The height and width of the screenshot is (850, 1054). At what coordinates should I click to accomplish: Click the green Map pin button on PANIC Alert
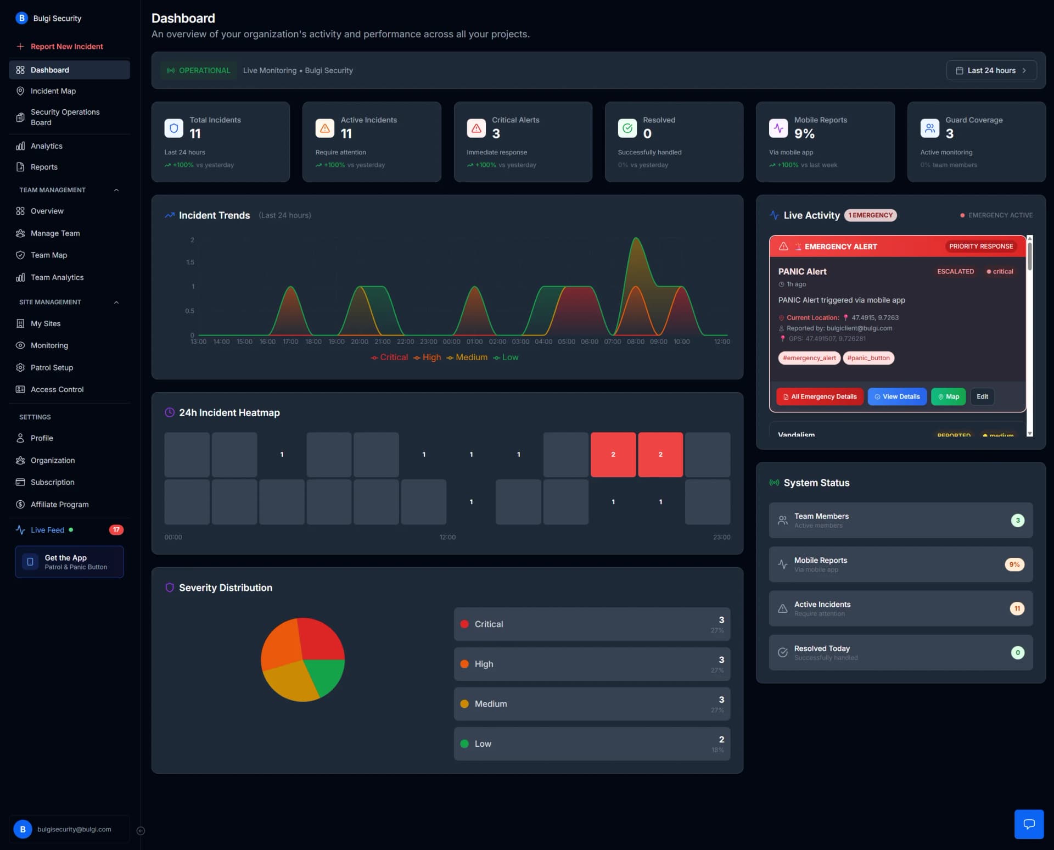point(948,396)
